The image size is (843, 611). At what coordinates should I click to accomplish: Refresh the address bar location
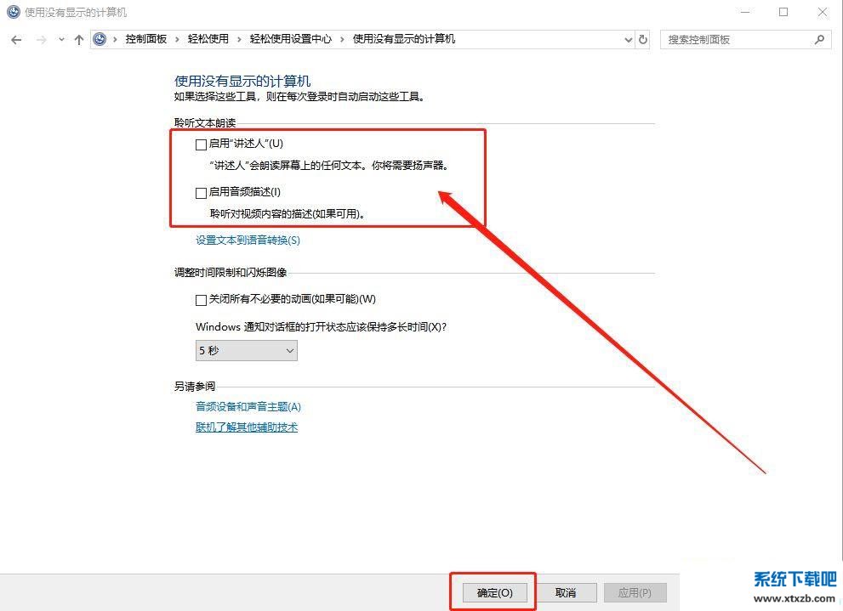click(643, 39)
